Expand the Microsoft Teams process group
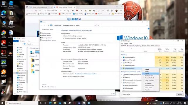This screenshot has height=105, width=188. (121, 60)
